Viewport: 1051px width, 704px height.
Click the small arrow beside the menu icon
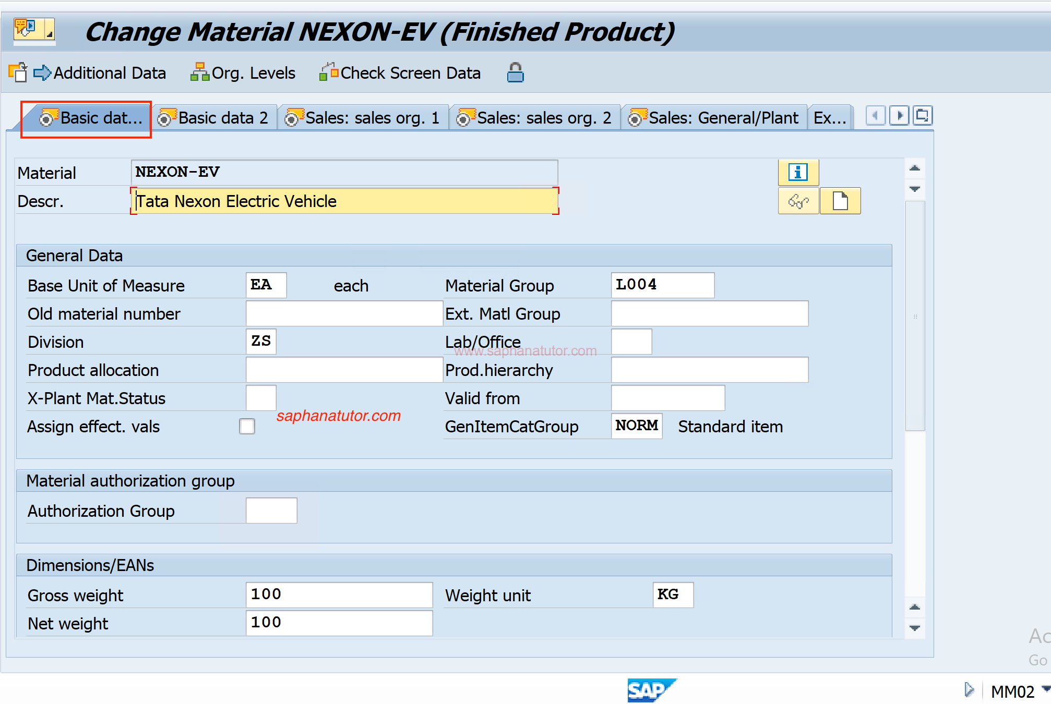pos(50,35)
